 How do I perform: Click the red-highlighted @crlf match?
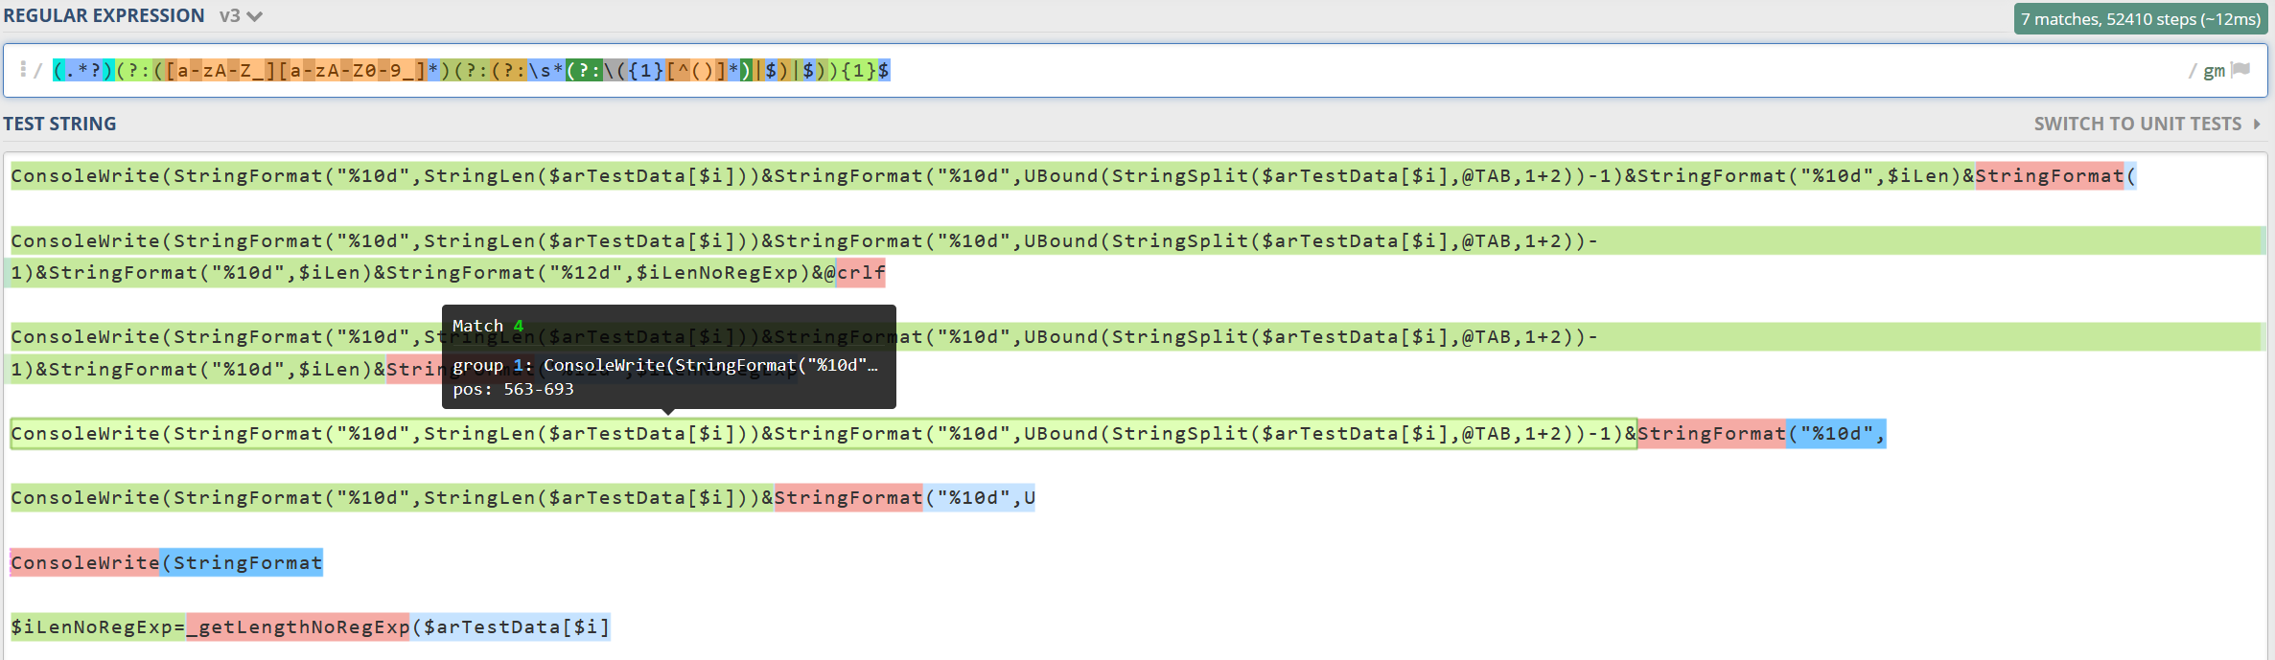[x=860, y=273]
